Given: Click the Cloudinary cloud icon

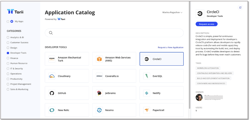Looking at the screenshot, I should (x=52, y=76).
